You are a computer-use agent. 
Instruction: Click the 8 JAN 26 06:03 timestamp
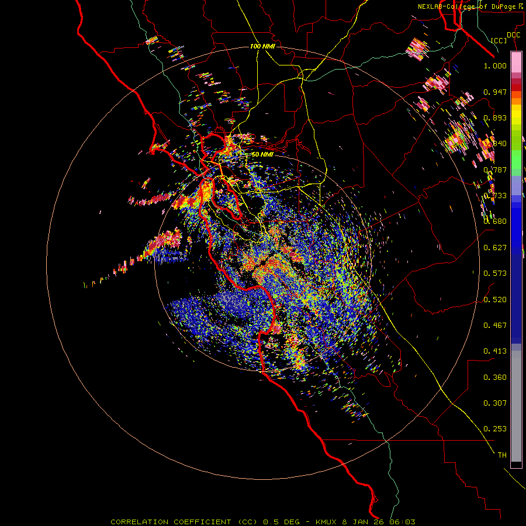click(379, 522)
